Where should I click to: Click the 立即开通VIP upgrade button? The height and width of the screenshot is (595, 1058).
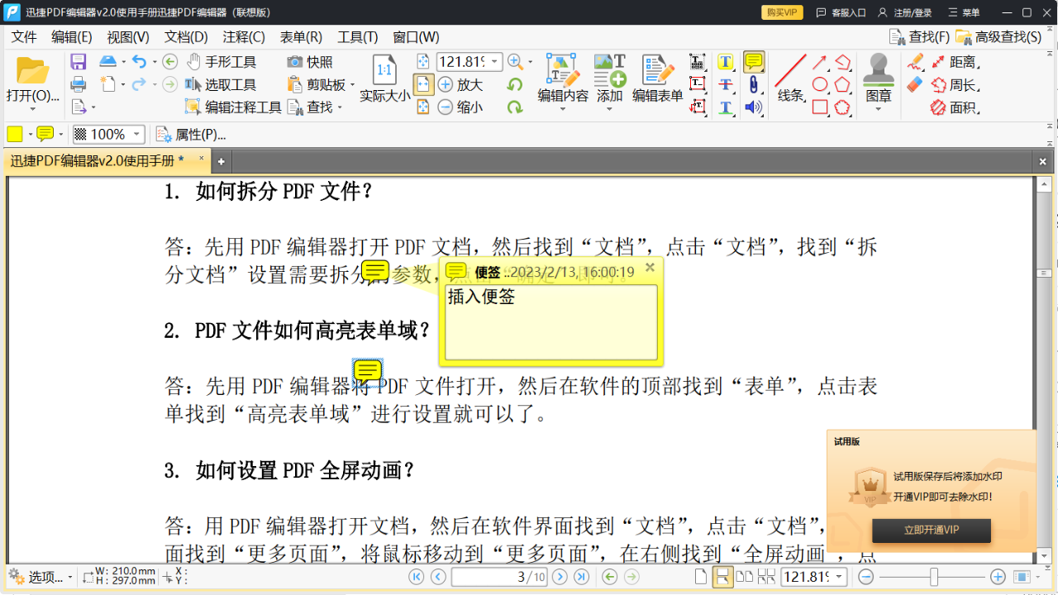tap(931, 531)
